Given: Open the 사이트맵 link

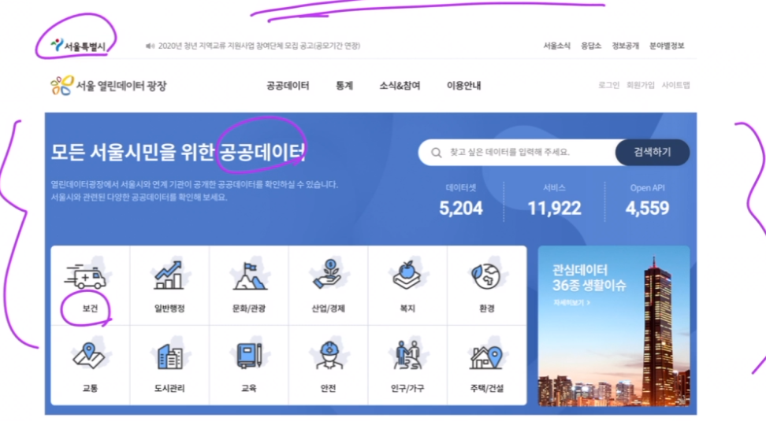Looking at the screenshot, I should pos(675,85).
